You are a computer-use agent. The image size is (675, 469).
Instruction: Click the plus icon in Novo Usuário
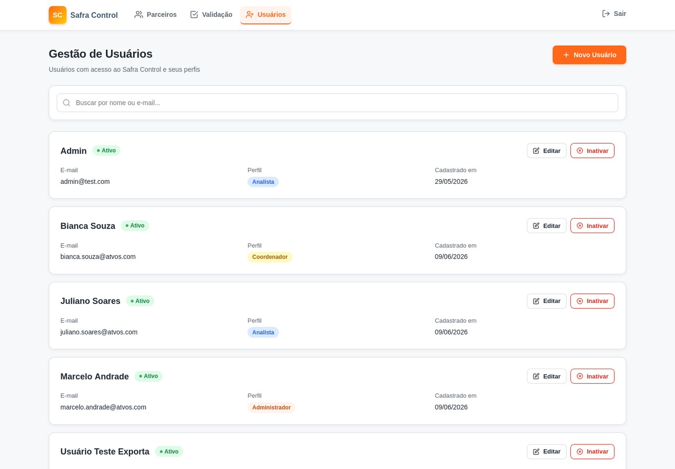pyautogui.click(x=566, y=55)
